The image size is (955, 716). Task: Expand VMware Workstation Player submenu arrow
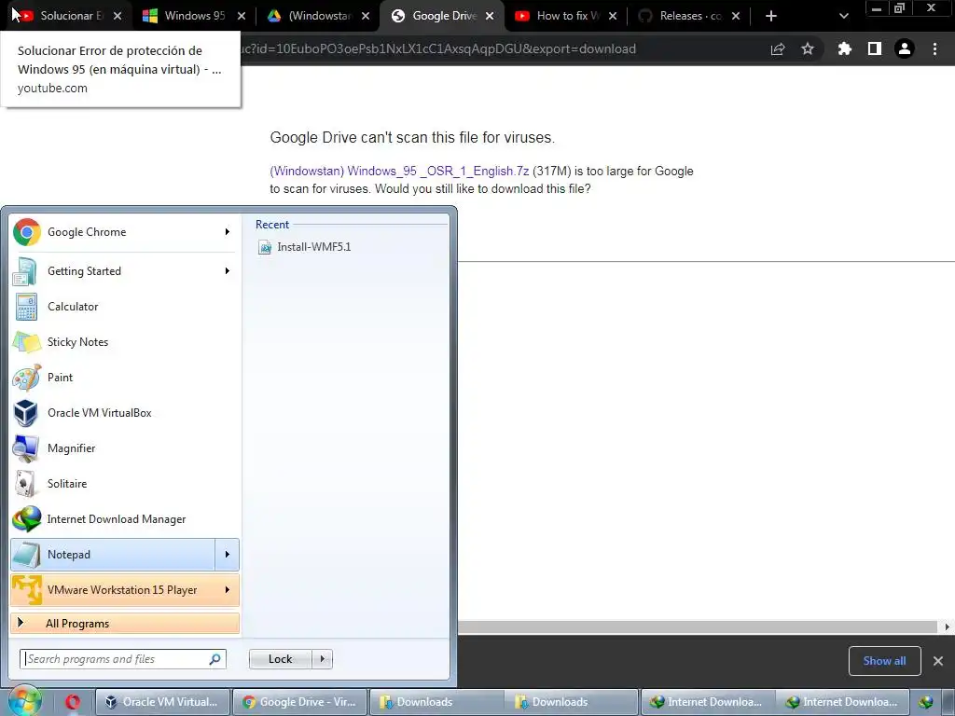228,590
